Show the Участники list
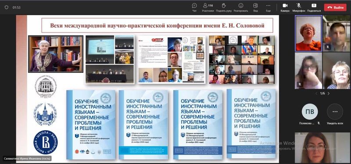The image size is (351, 164). pos(208,7)
